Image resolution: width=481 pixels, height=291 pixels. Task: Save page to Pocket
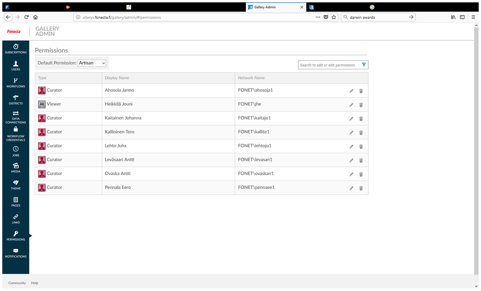click(326, 17)
